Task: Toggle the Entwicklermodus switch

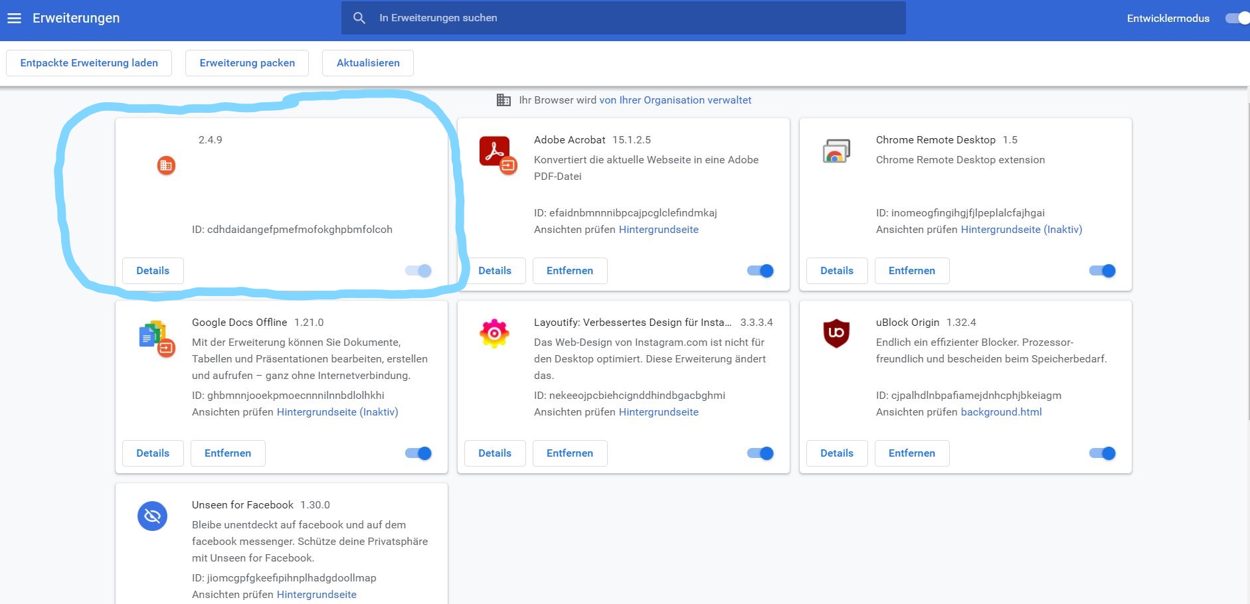Action: [x=1237, y=19]
